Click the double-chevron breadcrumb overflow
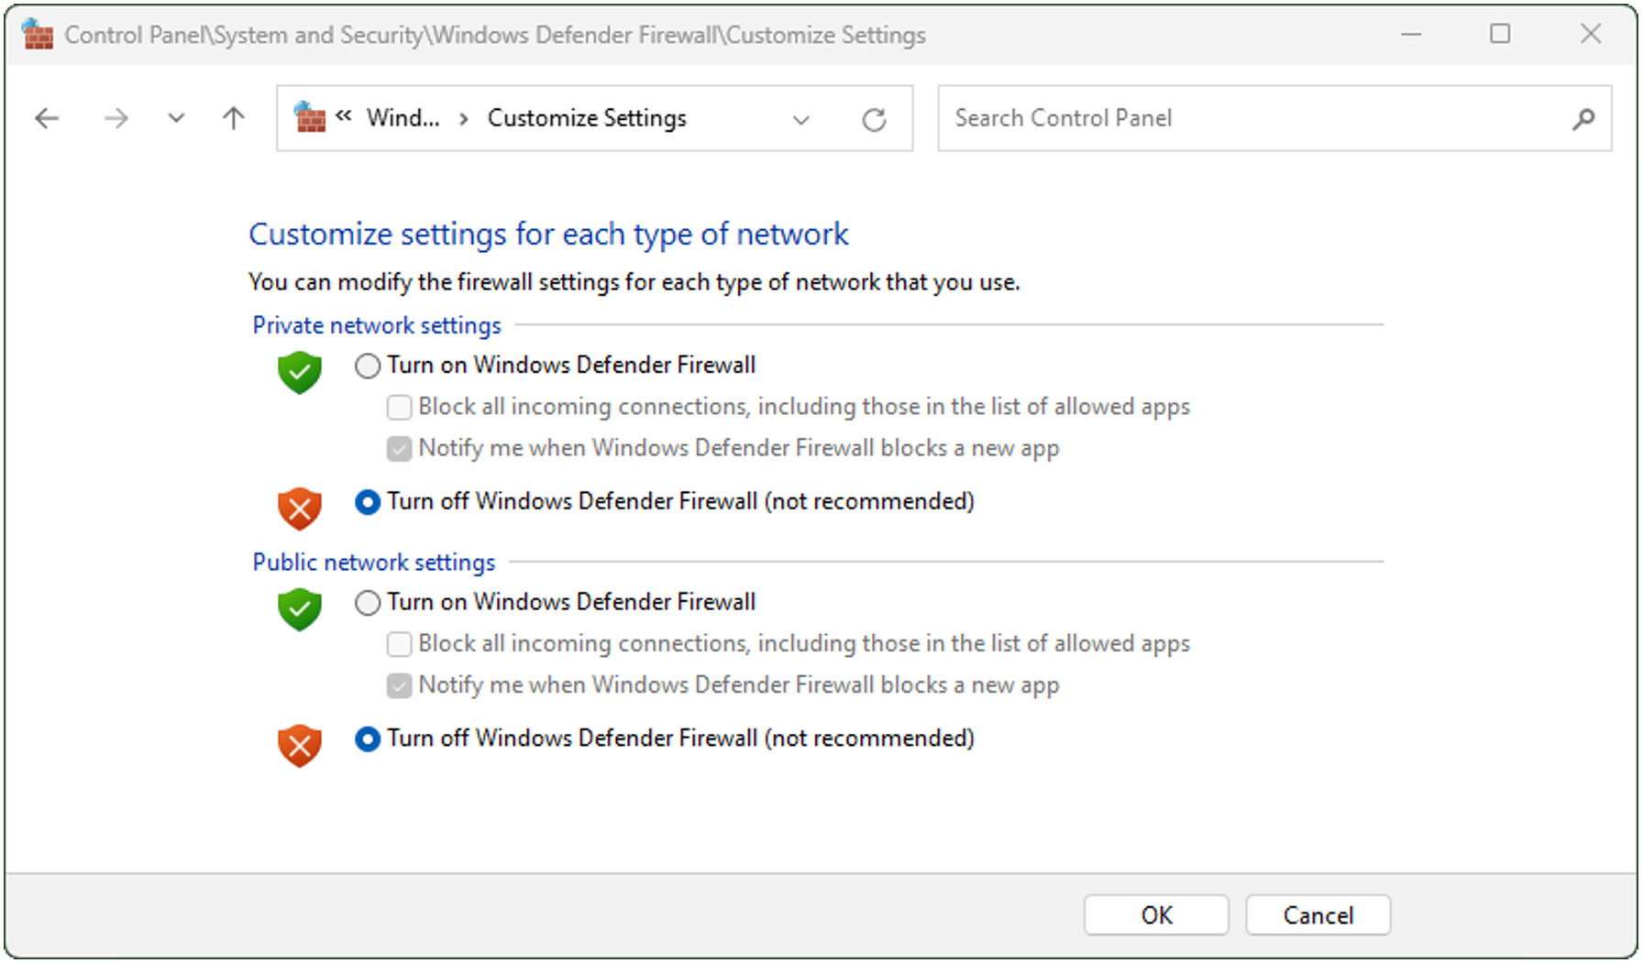The height and width of the screenshot is (963, 1643). pyautogui.click(x=344, y=115)
